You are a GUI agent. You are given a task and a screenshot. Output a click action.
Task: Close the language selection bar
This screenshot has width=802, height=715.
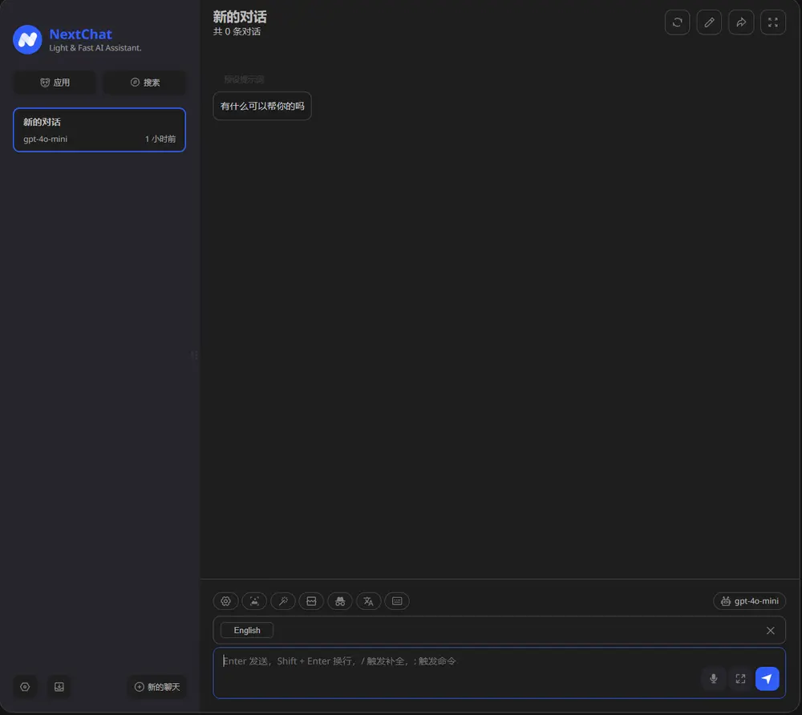[770, 630]
